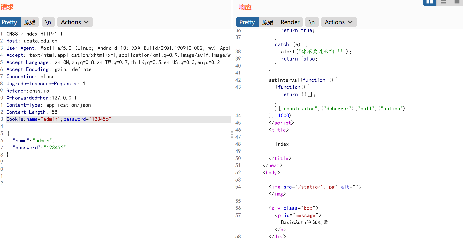
Task: Click the opening '<title>' tag in response
Action: click(279, 130)
